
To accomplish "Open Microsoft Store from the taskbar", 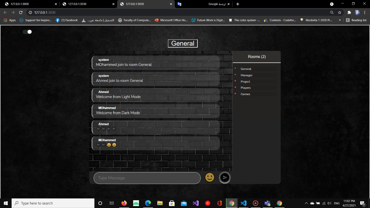I will coord(172,203).
